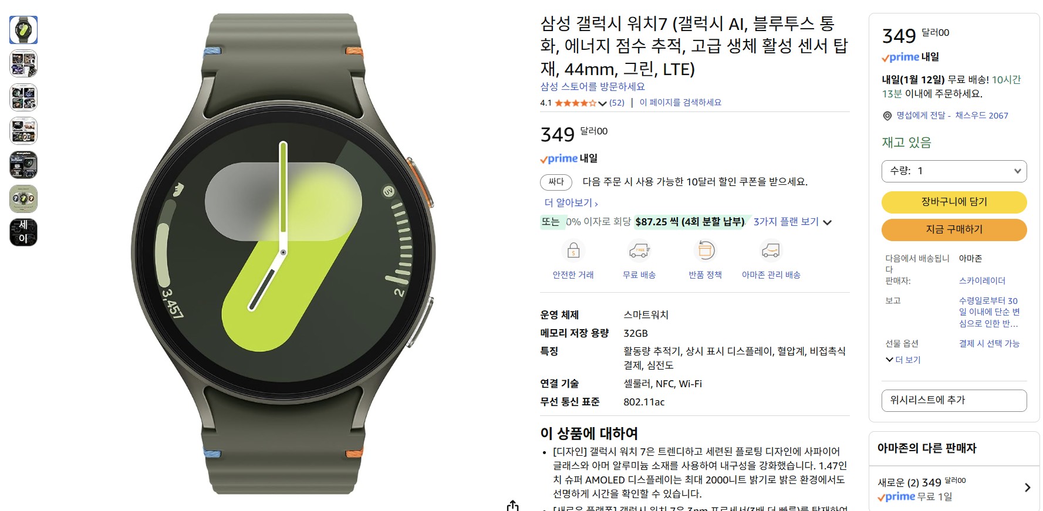1043x511 pixels.
Task: Click the delivery location pin icon
Action: (x=887, y=116)
